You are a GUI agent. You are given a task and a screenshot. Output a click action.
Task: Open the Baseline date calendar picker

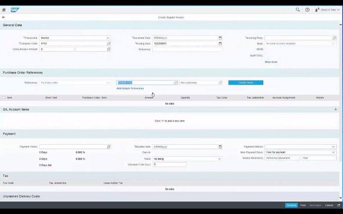click(220, 147)
